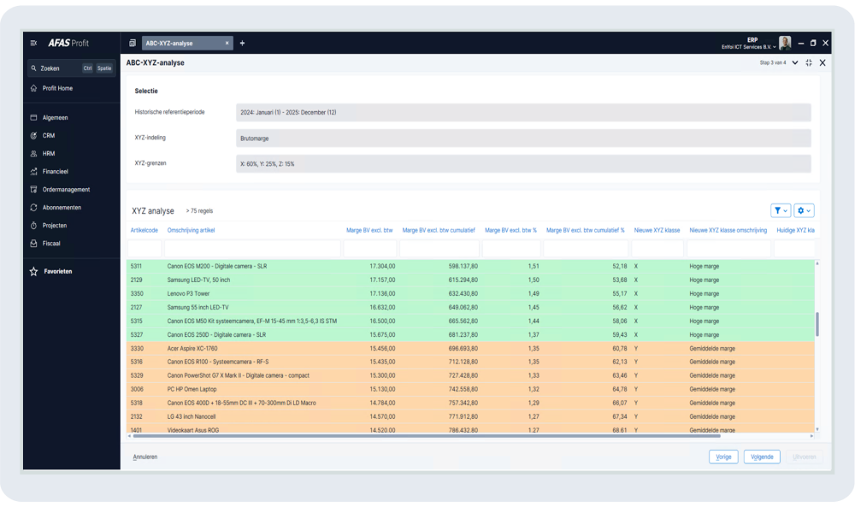Screen dimensions: 855x507
Task: Sort by Marge BV excl. btw cumulatief header
Action: [x=439, y=231]
